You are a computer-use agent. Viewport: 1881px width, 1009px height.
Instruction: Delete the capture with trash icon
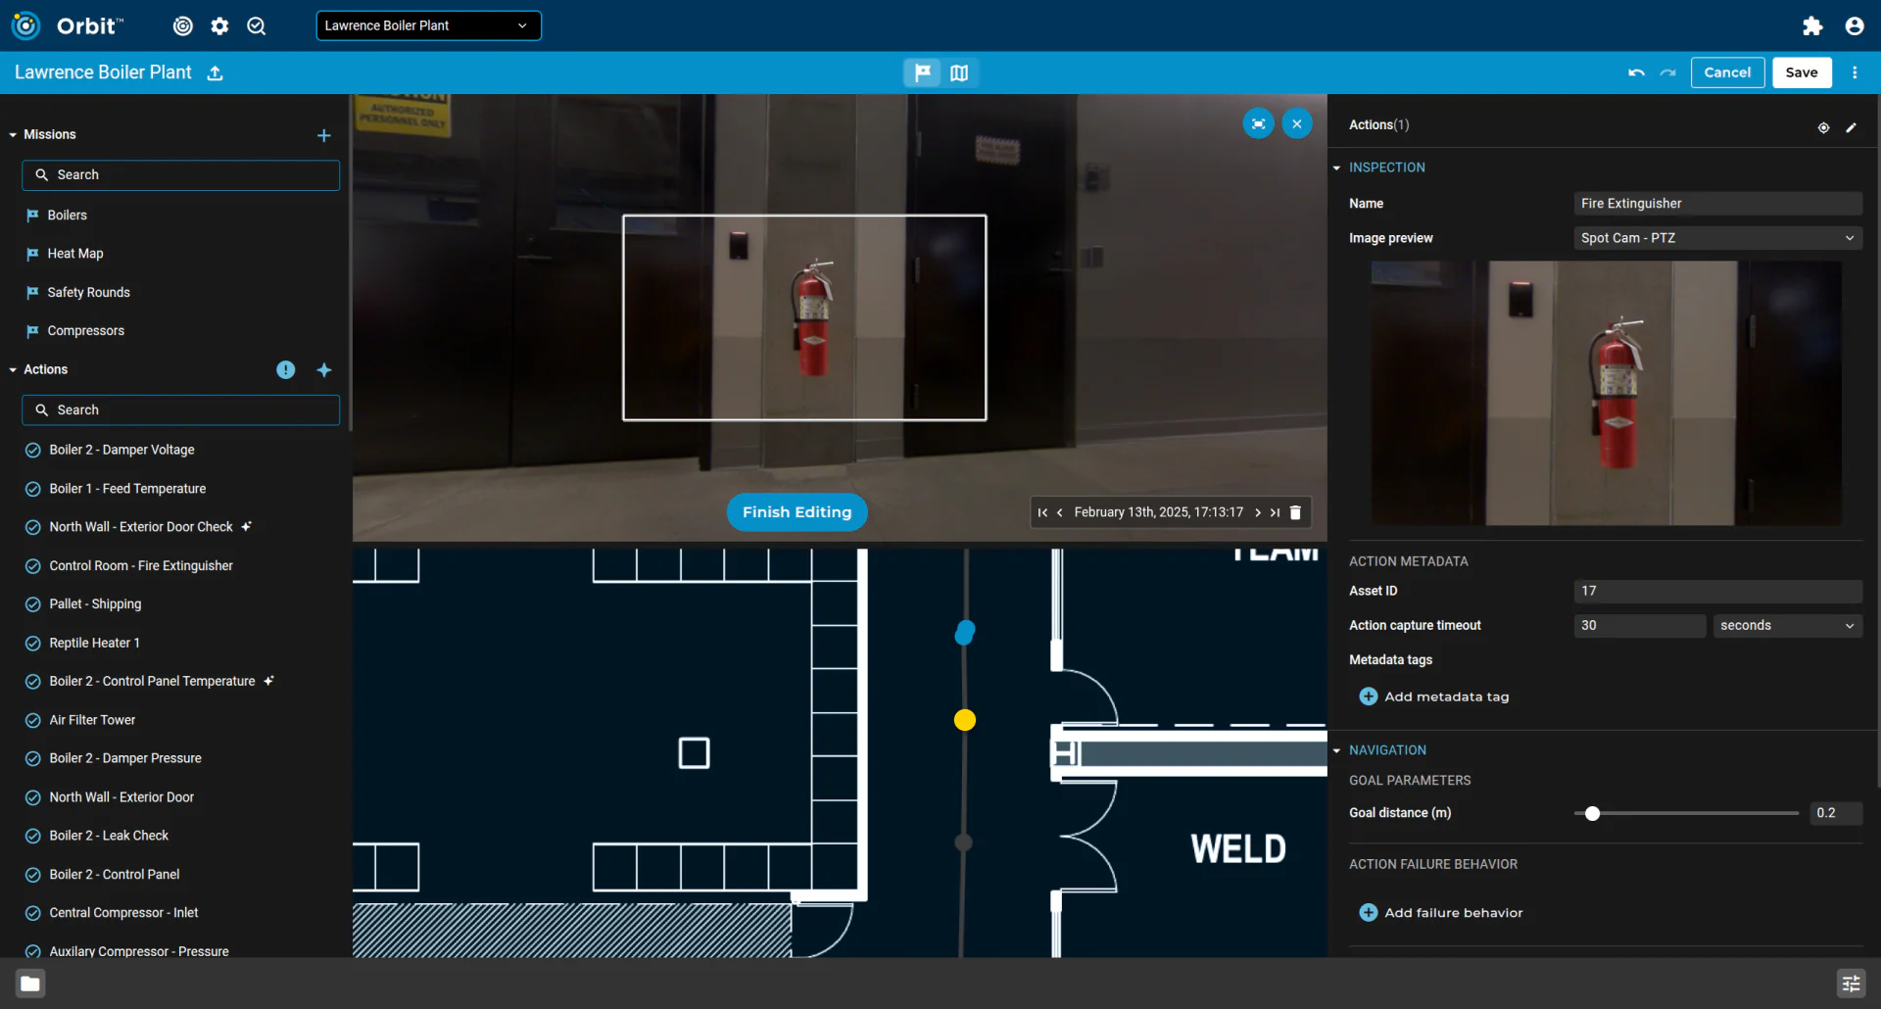point(1295,512)
